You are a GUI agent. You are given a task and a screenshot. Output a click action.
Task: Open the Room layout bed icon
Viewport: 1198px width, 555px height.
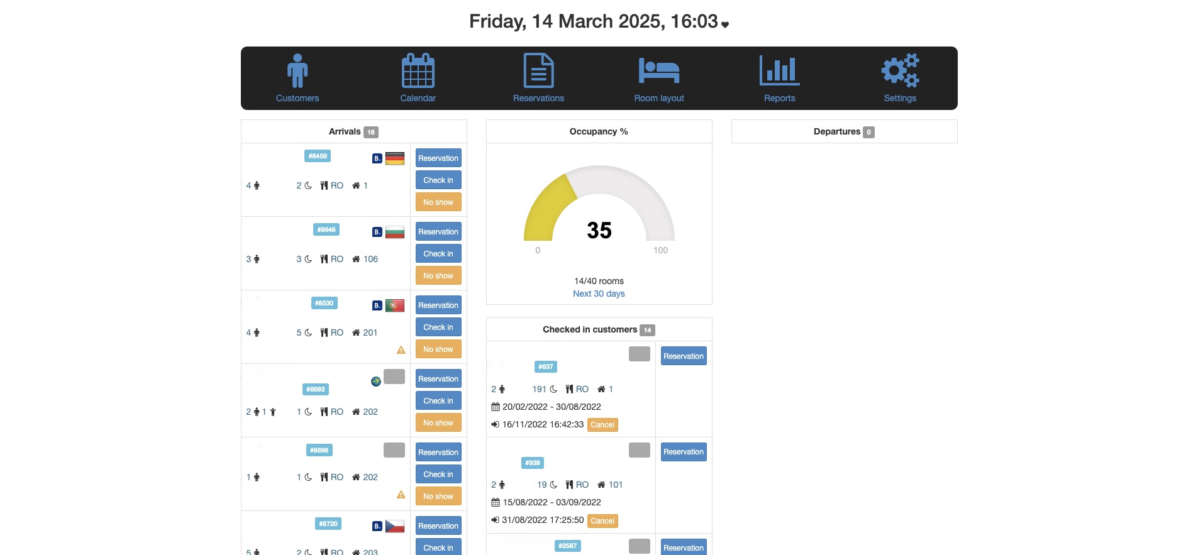tap(658, 70)
